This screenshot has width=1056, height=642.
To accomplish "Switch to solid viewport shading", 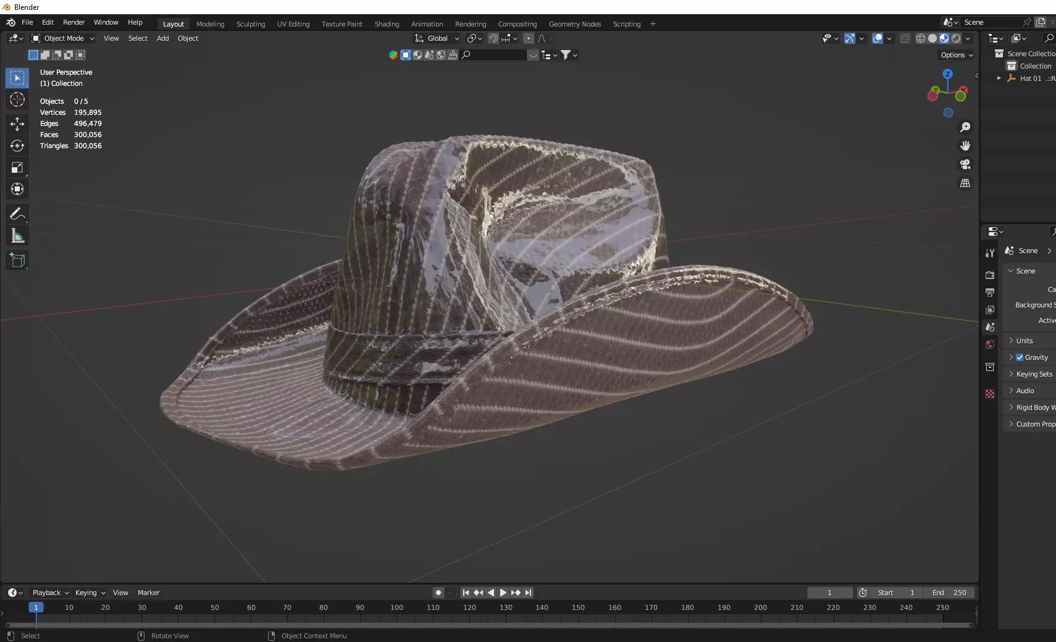I will pyautogui.click(x=932, y=38).
